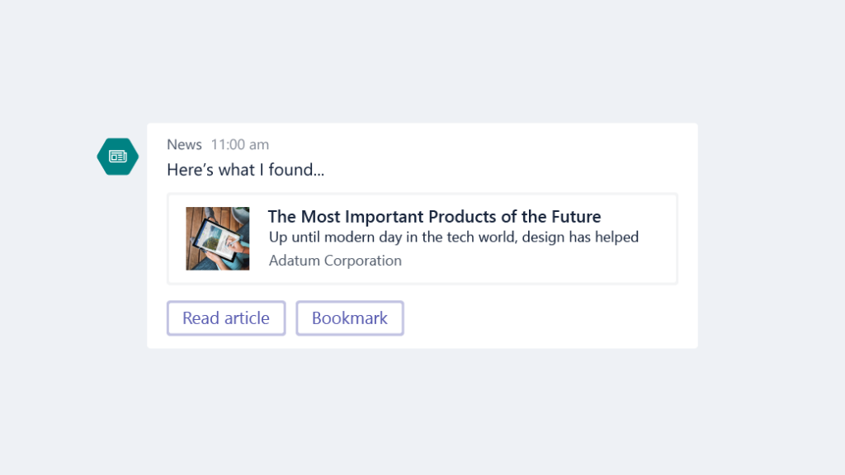Click the tablet shown in the thumbnail

pyautogui.click(x=218, y=238)
